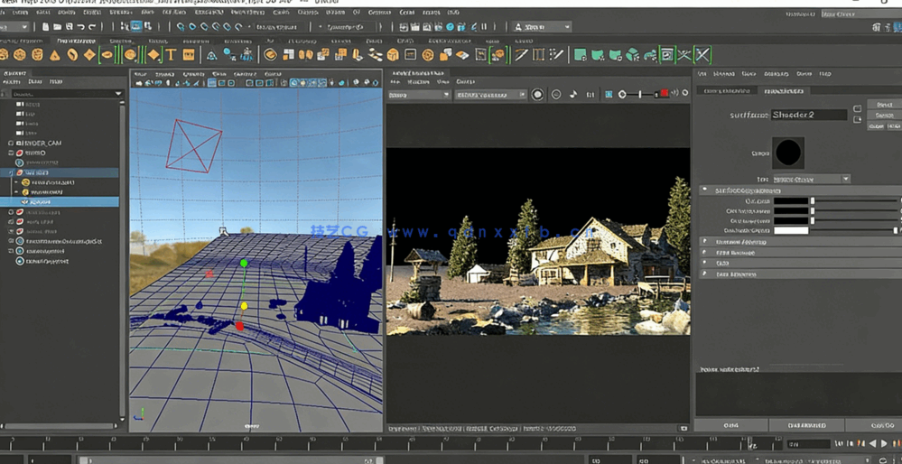This screenshot has width=902, height=464.
Task: Click the text 'T' icon on the shelf
Action: pyautogui.click(x=171, y=55)
